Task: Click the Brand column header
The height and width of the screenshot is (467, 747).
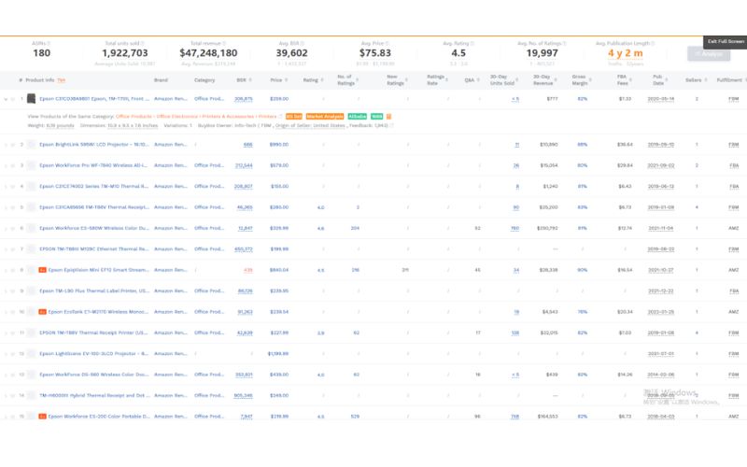Action: pos(161,80)
